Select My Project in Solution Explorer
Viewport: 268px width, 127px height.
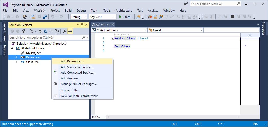[33, 53]
